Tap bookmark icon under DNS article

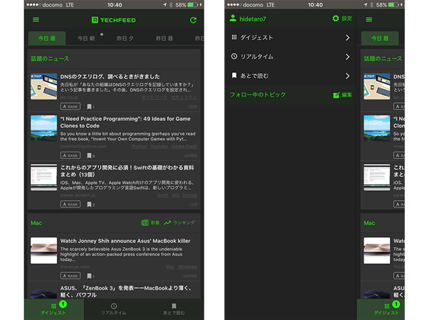(89, 107)
